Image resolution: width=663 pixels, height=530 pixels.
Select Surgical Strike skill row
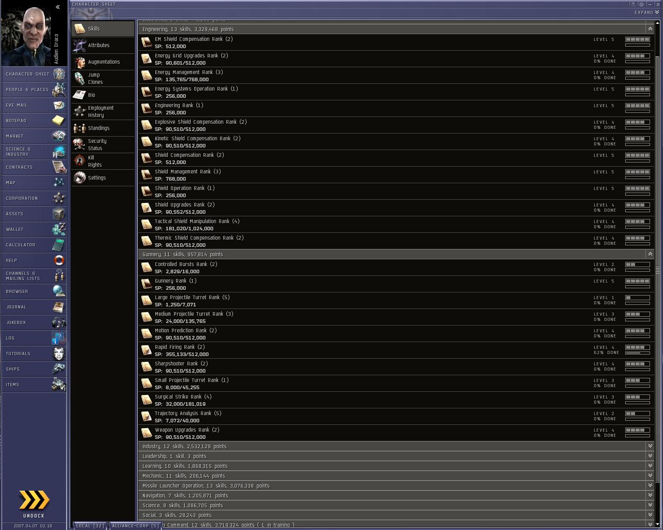pos(396,400)
